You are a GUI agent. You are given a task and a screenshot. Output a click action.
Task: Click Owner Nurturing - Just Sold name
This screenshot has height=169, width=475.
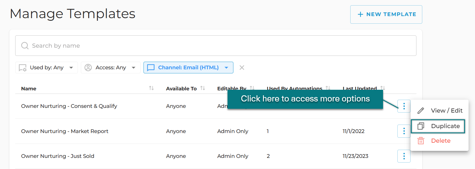(x=58, y=156)
